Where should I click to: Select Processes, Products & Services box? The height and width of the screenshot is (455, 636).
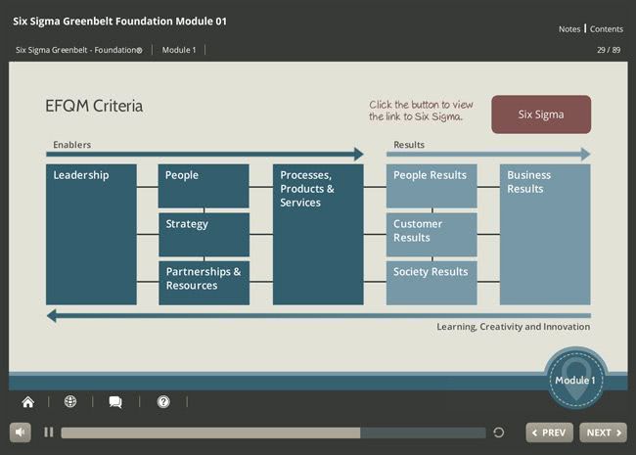point(318,235)
